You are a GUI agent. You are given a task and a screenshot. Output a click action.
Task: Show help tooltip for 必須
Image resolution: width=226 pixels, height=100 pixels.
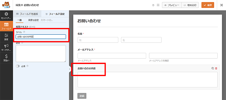pos(28,66)
